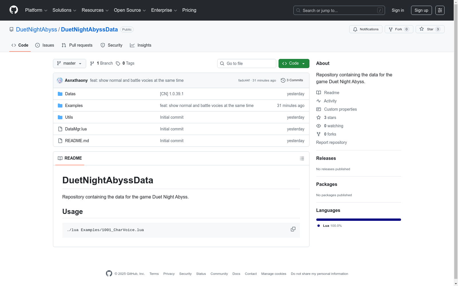Expand the Resources menu
The width and height of the screenshot is (458, 286).
pos(95,10)
